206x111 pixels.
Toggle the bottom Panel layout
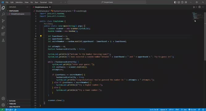click(179, 2)
